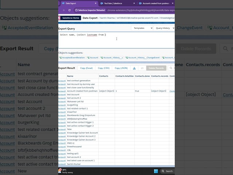This screenshot has height=175, width=233.
Task: Open Account link in the Mahaveer pvt ltd row
Action: pyautogui.click(x=62, y=102)
